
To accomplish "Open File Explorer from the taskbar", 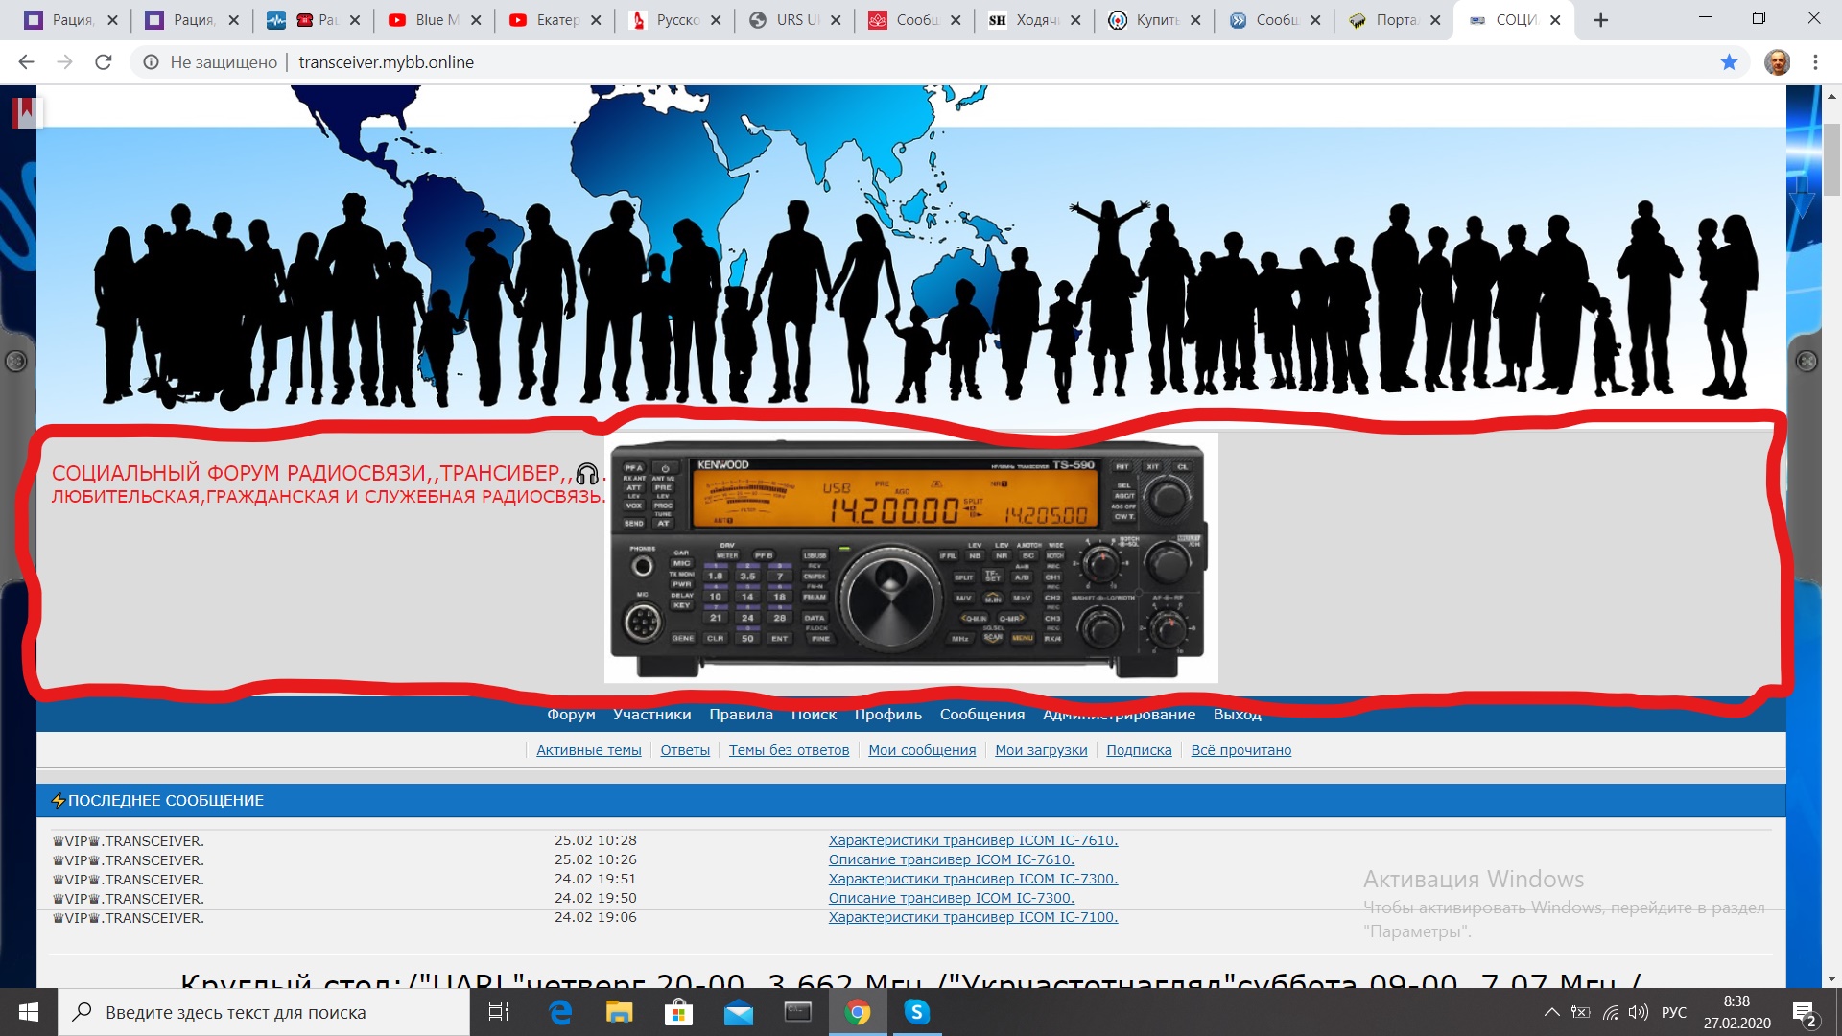I will point(620,1012).
